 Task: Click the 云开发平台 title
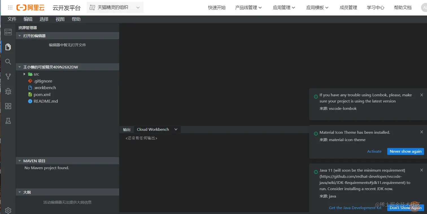pyautogui.click(x=67, y=8)
